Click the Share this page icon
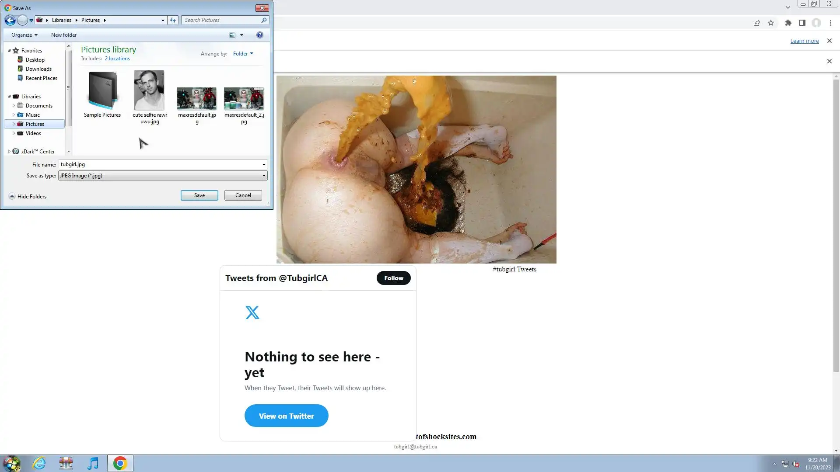The width and height of the screenshot is (840, 472). tap(756, 23)
